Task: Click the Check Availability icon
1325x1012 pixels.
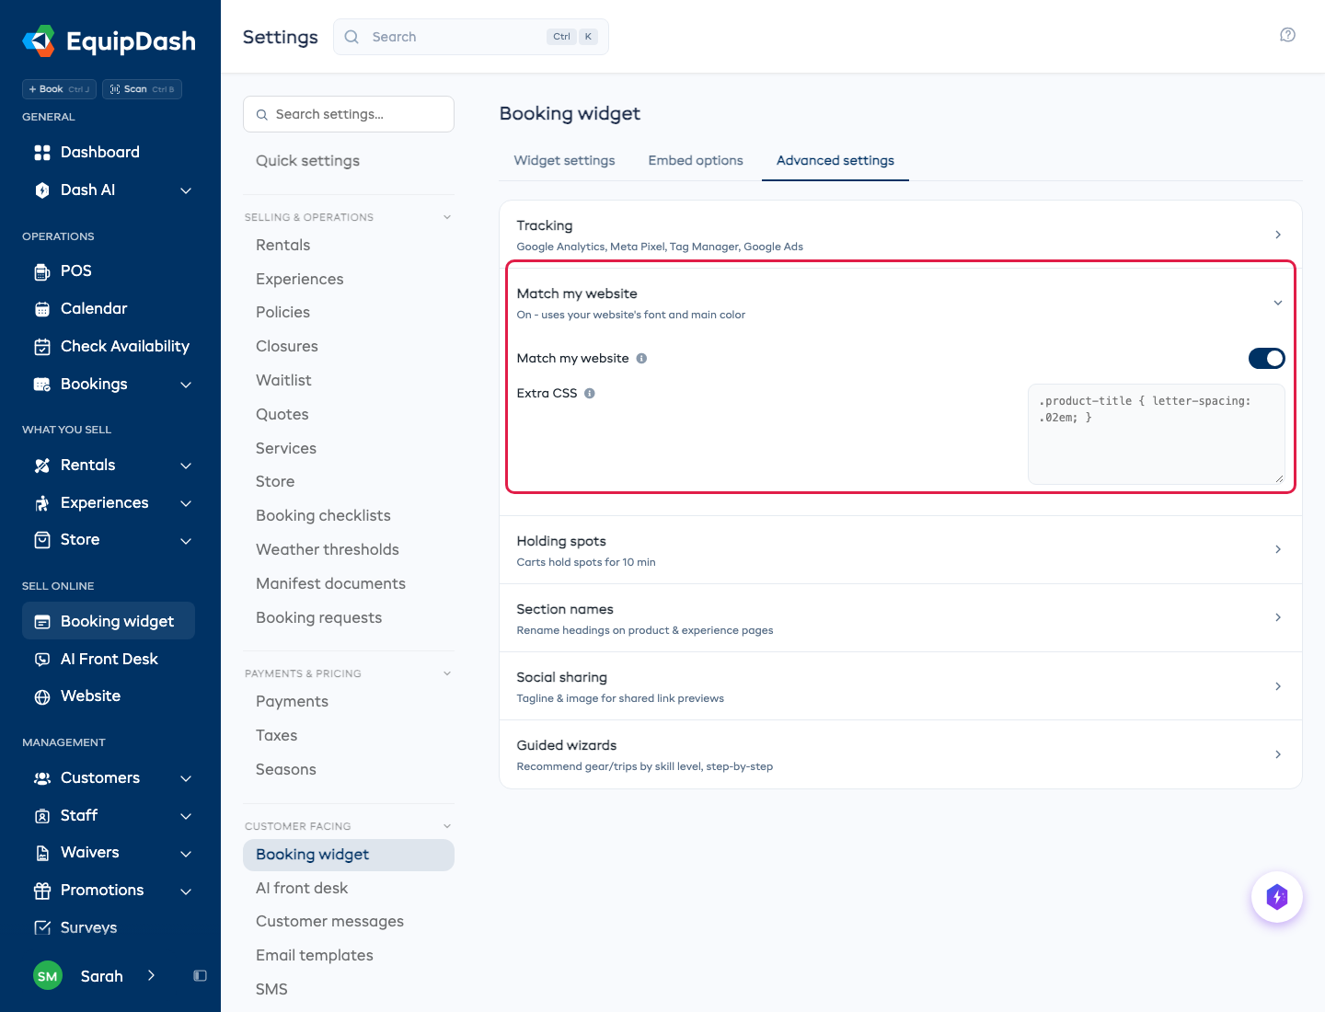Action: pos(42,347)
